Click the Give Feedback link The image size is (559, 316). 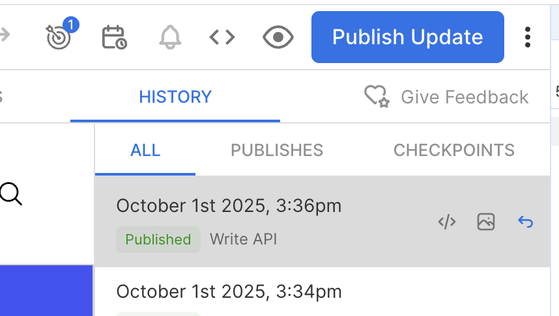tap(465, 97)
